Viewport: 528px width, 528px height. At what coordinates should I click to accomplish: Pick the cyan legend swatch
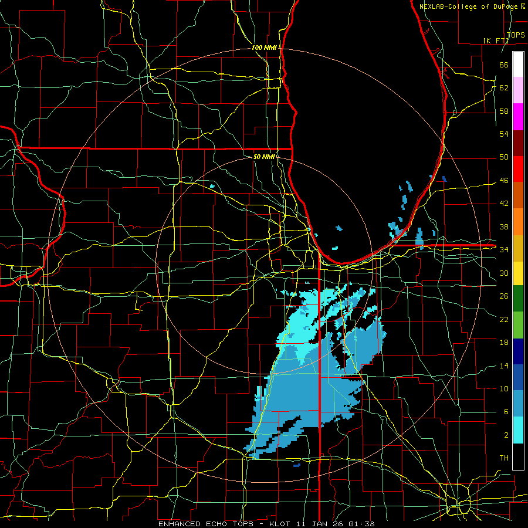(518, 430)
